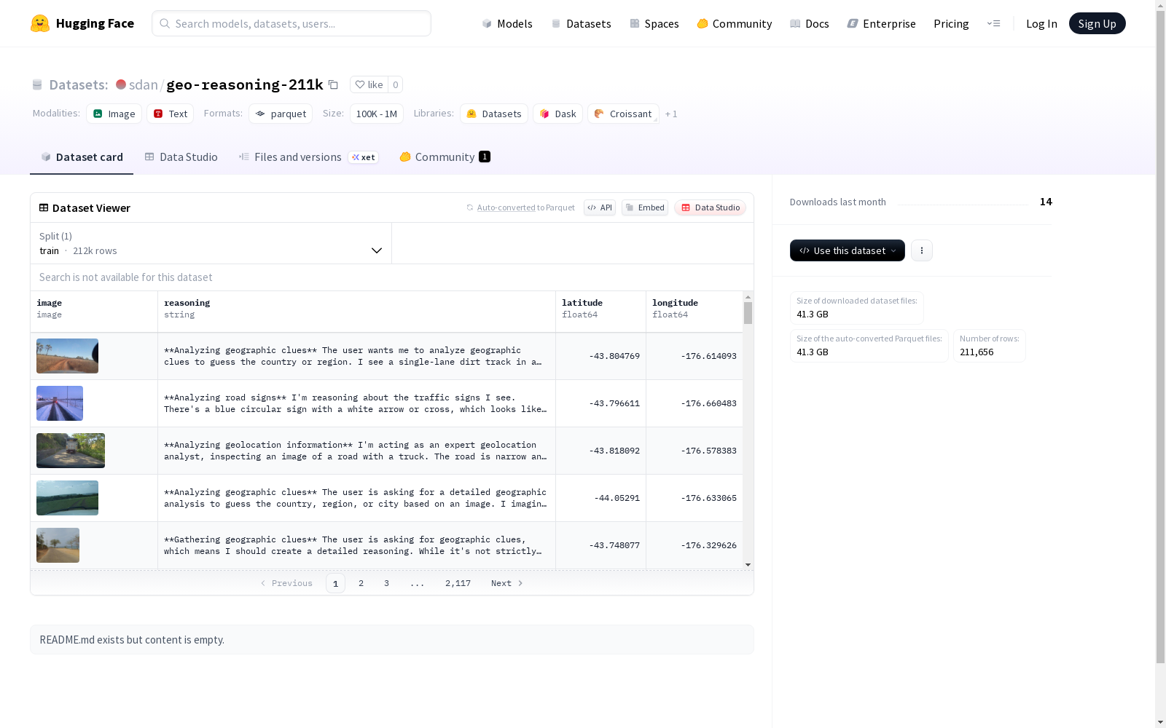Click the Sign Up button
The width and height of the screenshot is (1166, 728).
pyautogui.click(x=1097, y=23)
